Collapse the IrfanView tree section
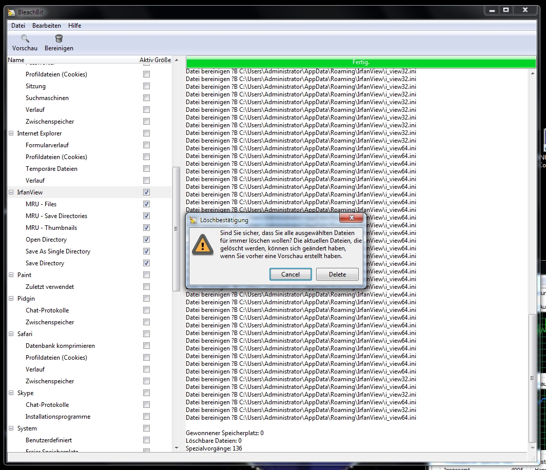The height and width of the screenshot is (470, 546). pyautogui.click(x=11, y=192)
